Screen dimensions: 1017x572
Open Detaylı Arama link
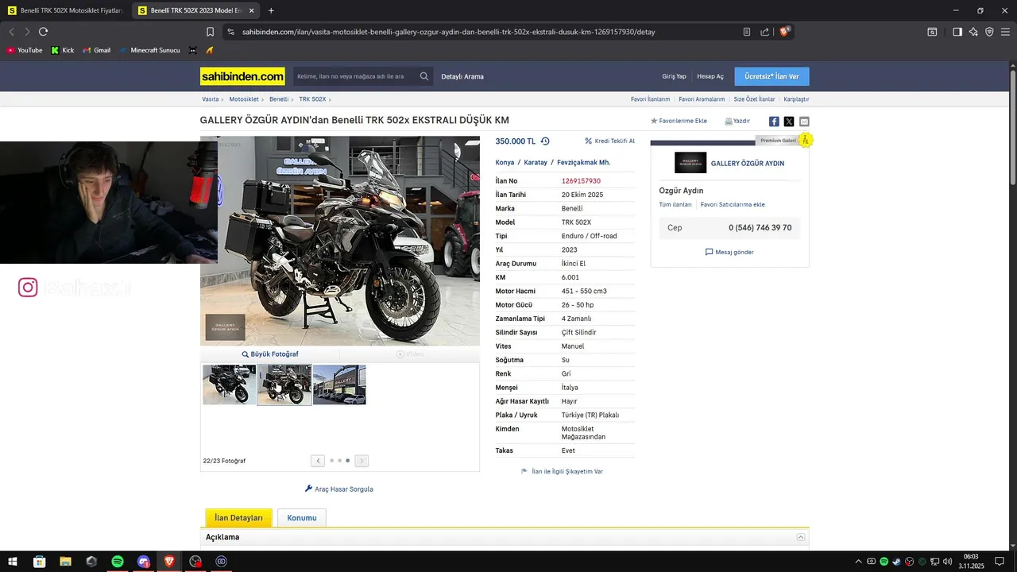pyautogui.click(x=462, y=76)
